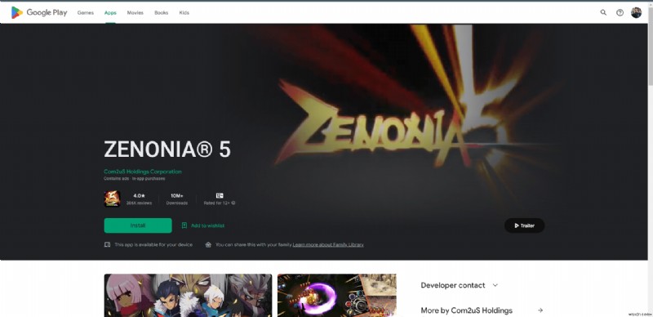Click the device availability icon
The height and width of the screenshot is (317, 653).
[x=107, y=245]
